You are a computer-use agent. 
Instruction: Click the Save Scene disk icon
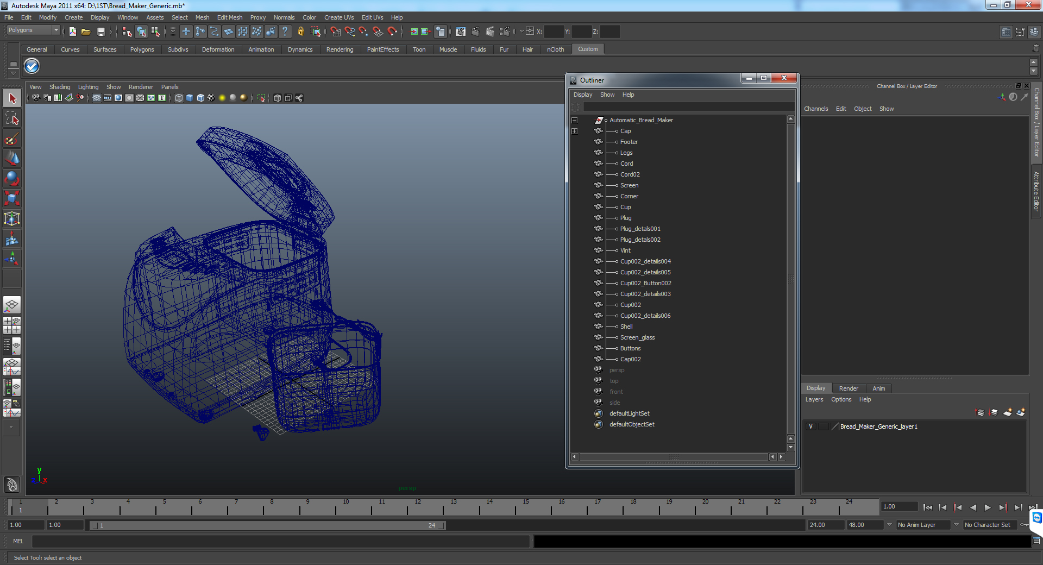click(100, 32)
